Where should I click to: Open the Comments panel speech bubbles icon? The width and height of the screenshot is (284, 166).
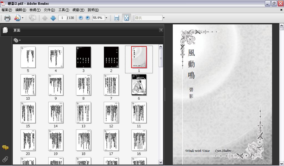tap(6, 147)
